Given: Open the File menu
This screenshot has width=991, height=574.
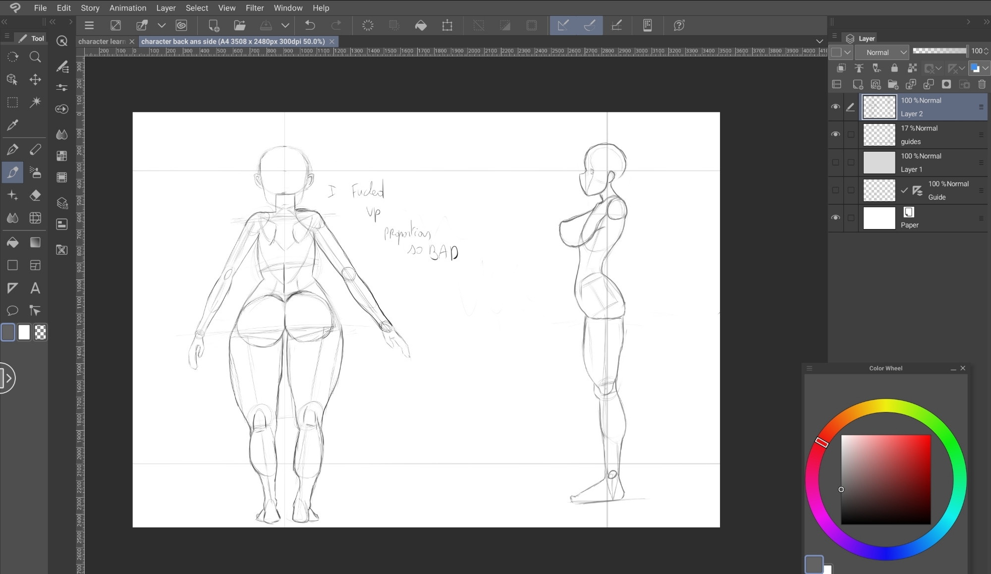Looking at the screenshot, I should point(41,8).
